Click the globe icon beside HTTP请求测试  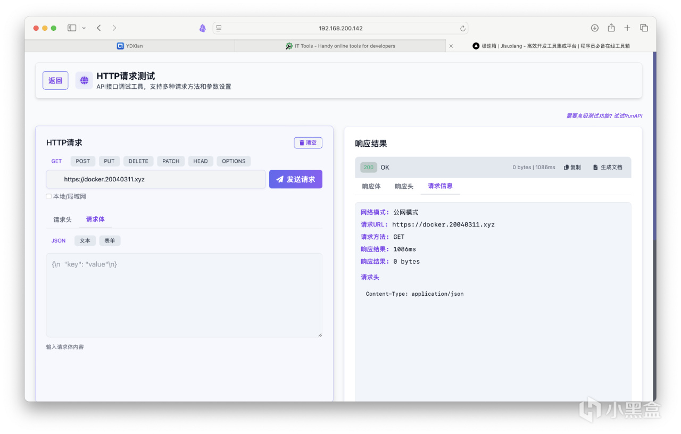point(84,81)
